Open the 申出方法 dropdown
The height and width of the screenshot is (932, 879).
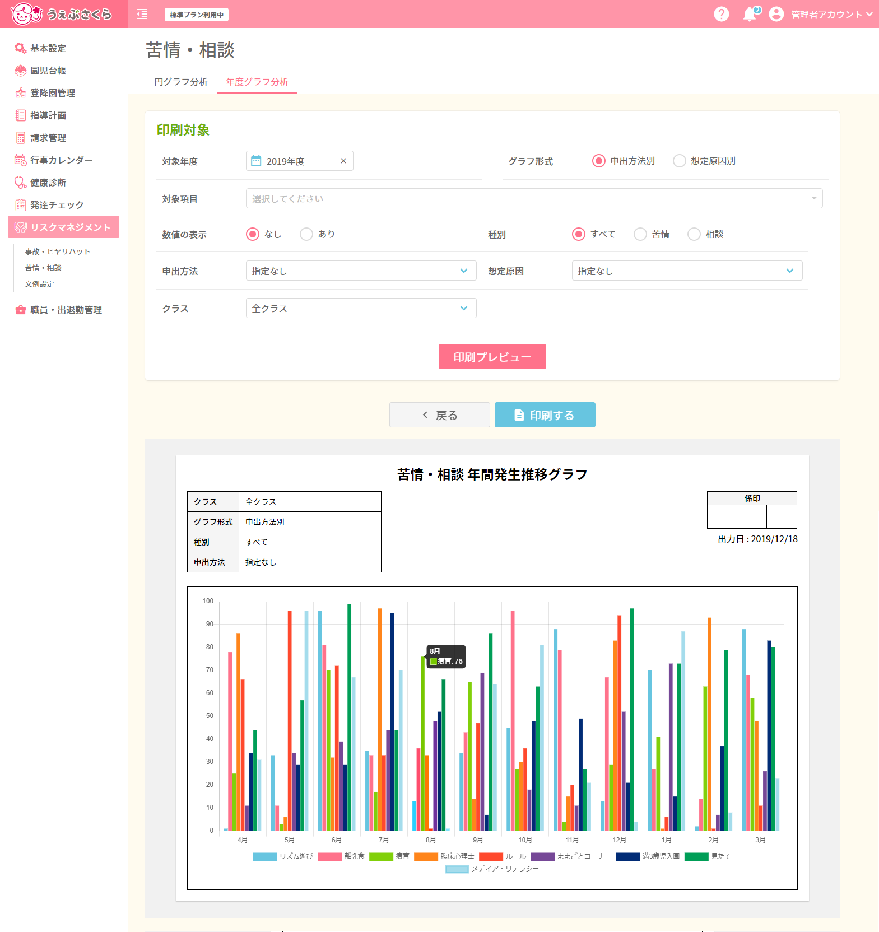pos(361,271)
